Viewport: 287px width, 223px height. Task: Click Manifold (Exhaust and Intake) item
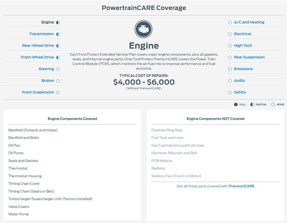(33, 130)
